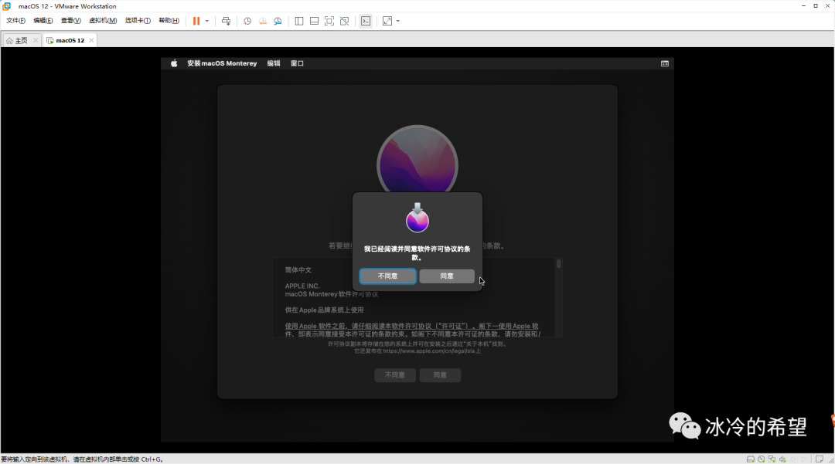
Task: Click the message log icon in status bar
Action: click(x=820, y=459)
